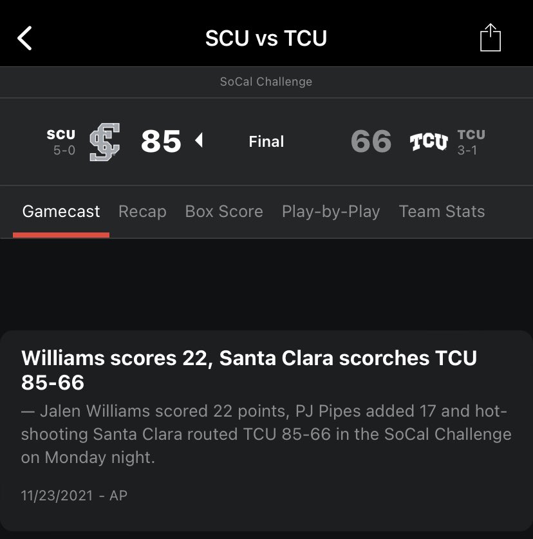Image resolution: width=533 pixels, height=539 pixels.
Task: Tap the SCU vs TCU title
Action: [x=266, y=38]
